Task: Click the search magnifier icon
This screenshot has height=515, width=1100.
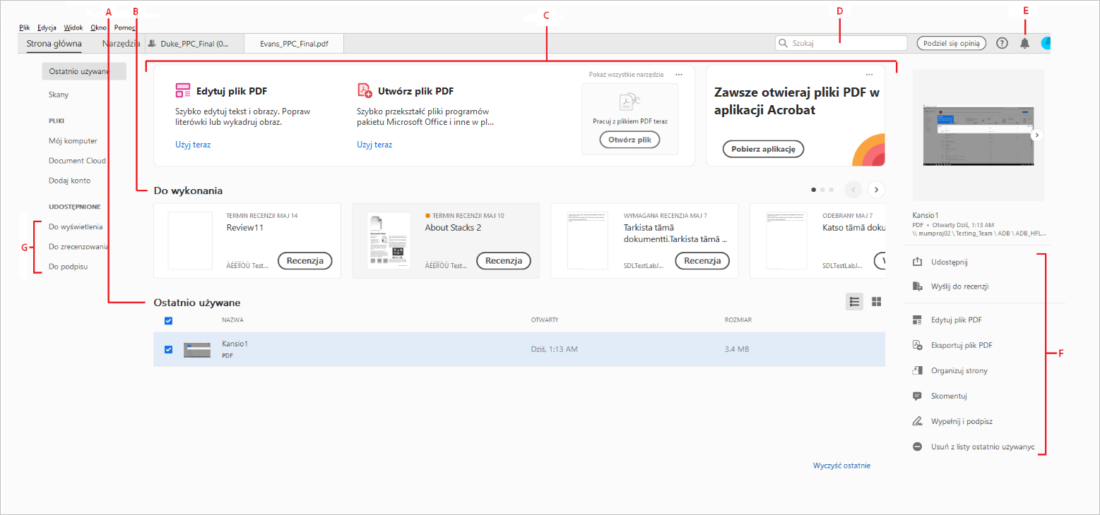Action: pos(783,43)
